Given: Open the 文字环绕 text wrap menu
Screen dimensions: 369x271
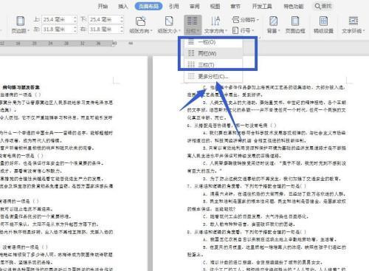Looking at the screenshot, I should point(354,24).
